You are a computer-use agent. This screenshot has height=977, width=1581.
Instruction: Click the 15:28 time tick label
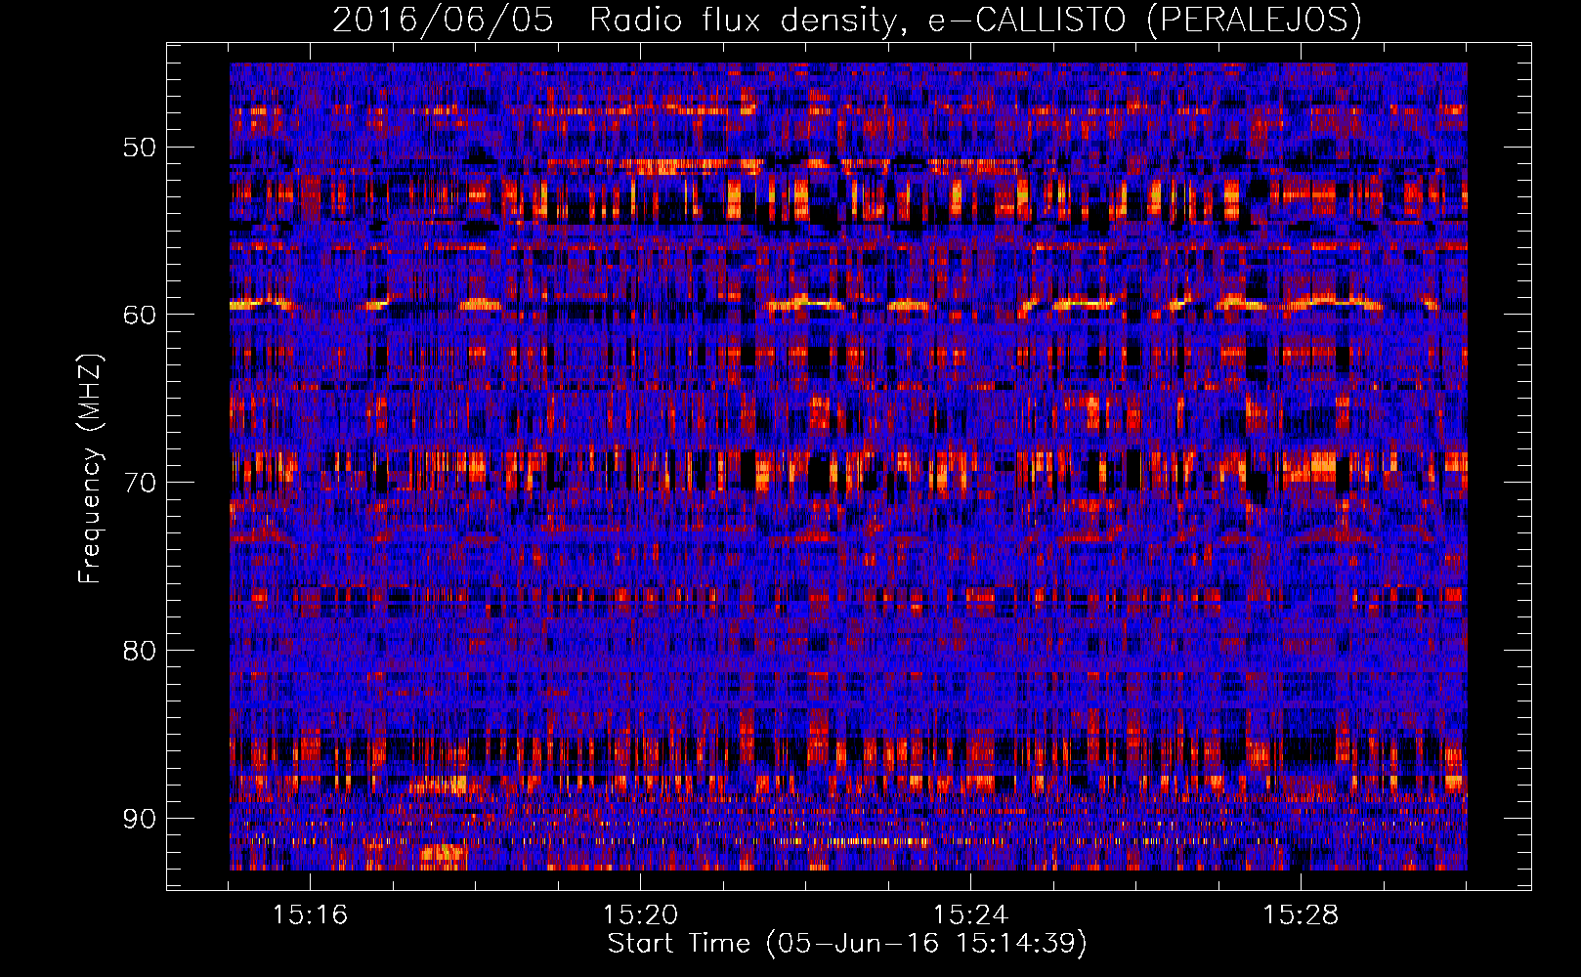click(1301, 915)
